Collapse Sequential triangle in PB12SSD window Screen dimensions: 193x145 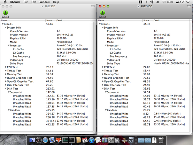click(9, 92)
